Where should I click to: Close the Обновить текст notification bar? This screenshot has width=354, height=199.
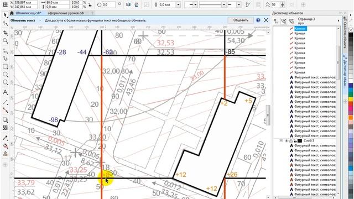pyautogui.click(x=266, y=20)
